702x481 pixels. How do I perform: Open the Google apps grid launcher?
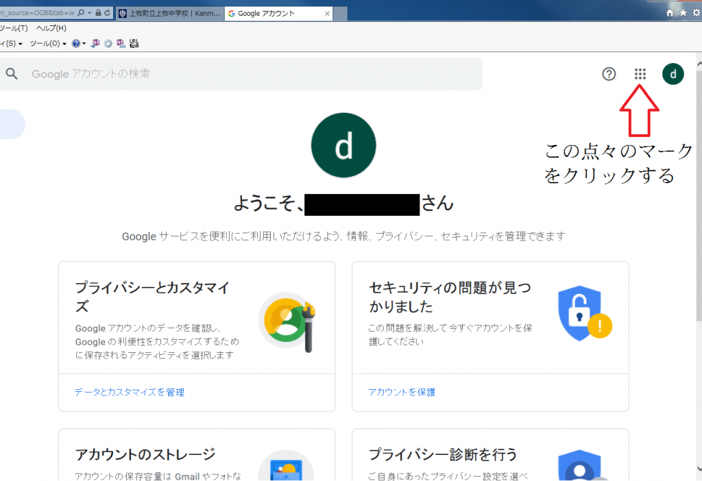(640, 74)
